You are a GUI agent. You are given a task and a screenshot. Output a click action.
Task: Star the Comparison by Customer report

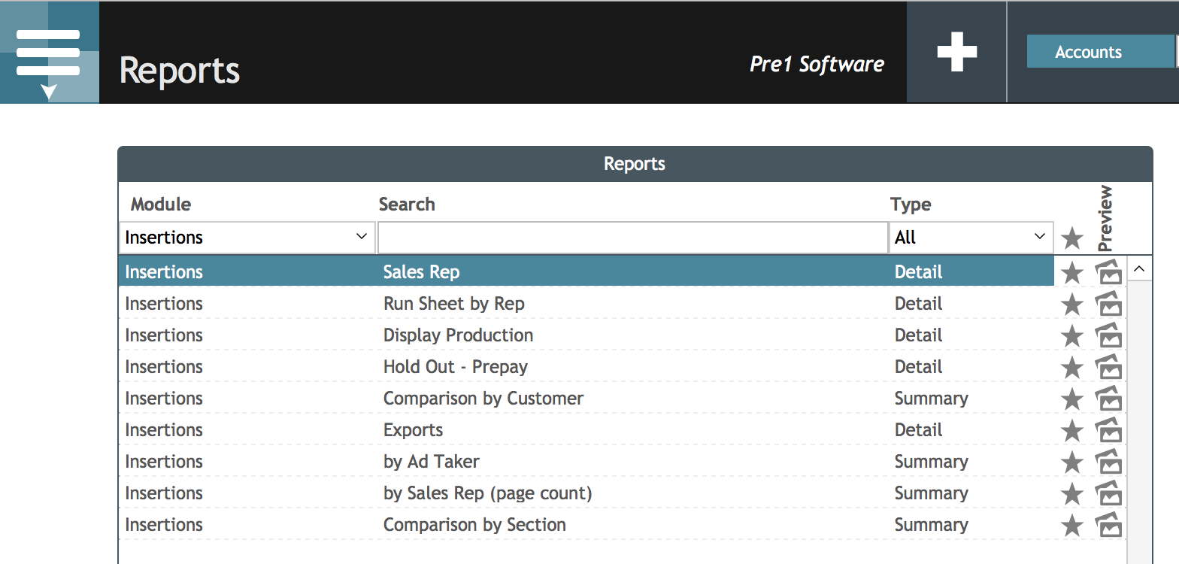tap(1071, 399)
